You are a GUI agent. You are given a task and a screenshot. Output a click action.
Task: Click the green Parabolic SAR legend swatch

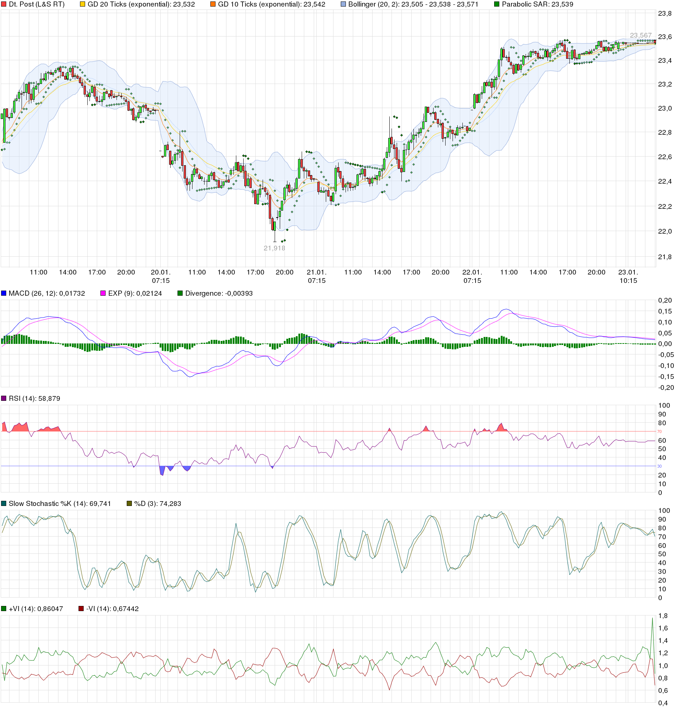497,4
